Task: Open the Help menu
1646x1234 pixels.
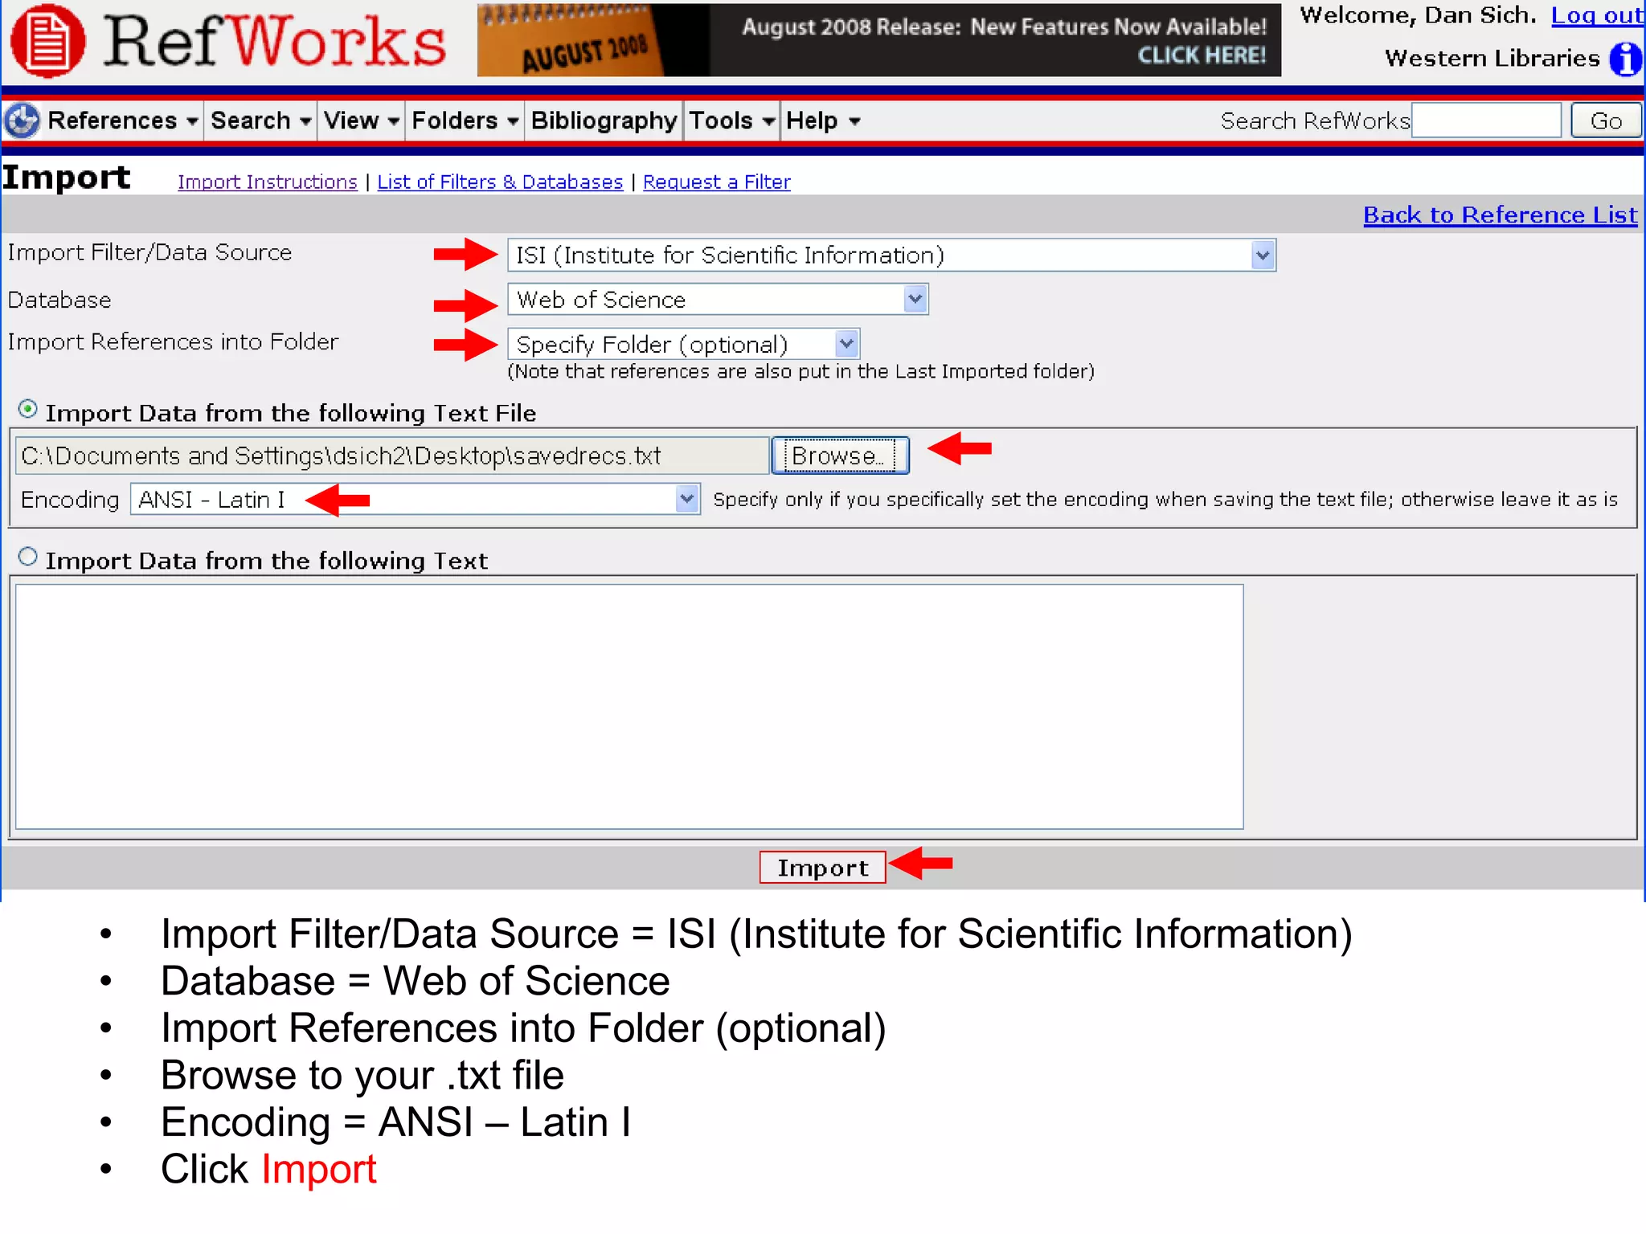Action: [823, 121]
